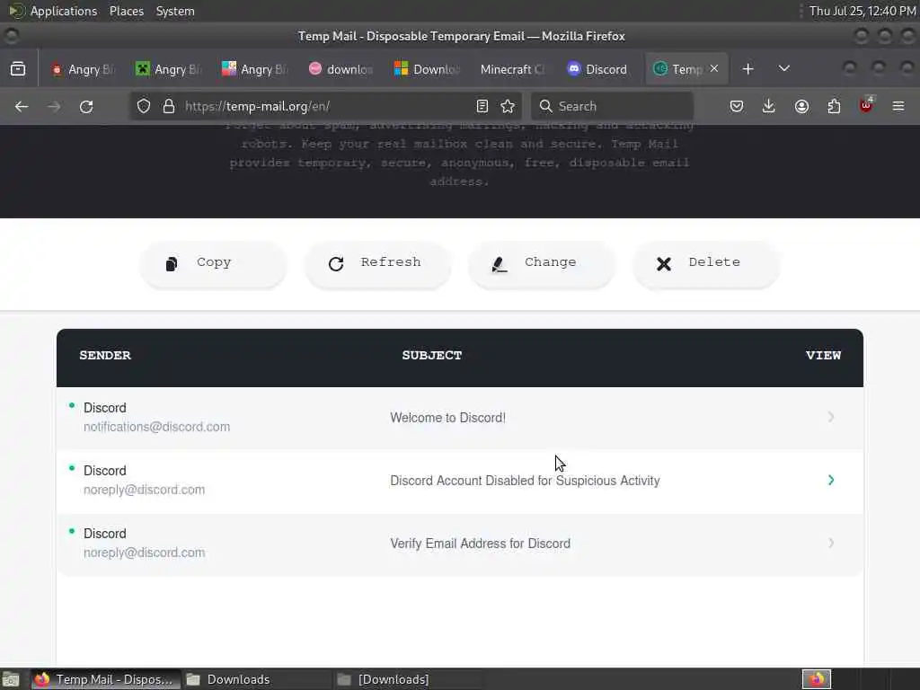Click the uBlock Origin extension icon

pyautogui.click(x=866, y=106)
